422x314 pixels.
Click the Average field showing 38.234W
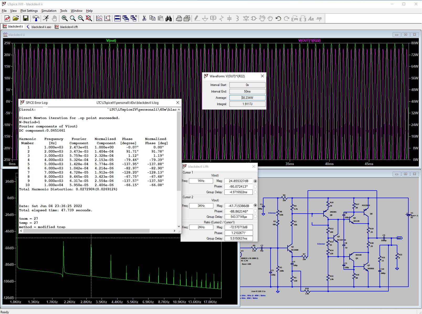247,98
